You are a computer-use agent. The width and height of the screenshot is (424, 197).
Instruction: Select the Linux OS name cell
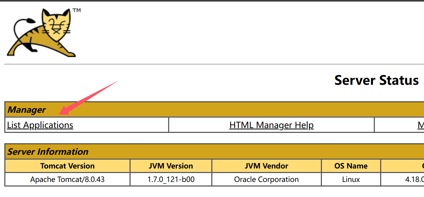coord(351,179)
